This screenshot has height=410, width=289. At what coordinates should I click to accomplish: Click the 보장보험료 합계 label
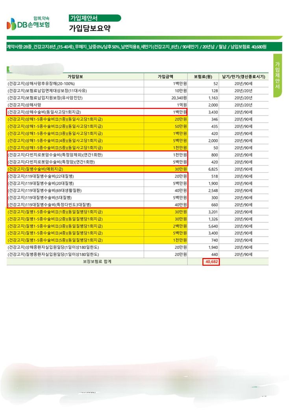(97, 261)
